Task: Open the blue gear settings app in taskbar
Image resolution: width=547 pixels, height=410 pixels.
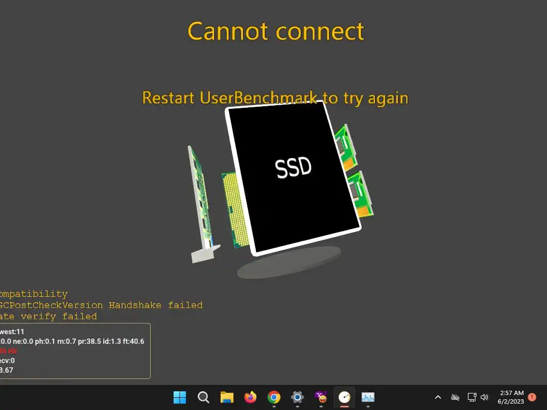Action: click(297, 397)
